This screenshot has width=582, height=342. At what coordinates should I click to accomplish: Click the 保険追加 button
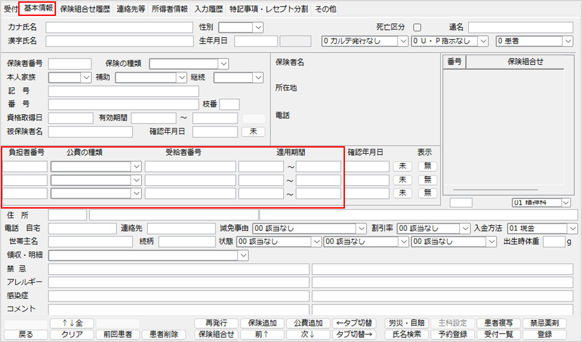click(x=262, y=323)
